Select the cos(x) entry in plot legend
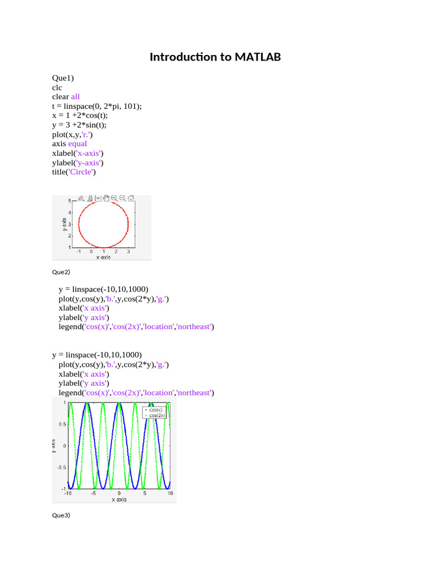431x574 pixels. point(154,410)
